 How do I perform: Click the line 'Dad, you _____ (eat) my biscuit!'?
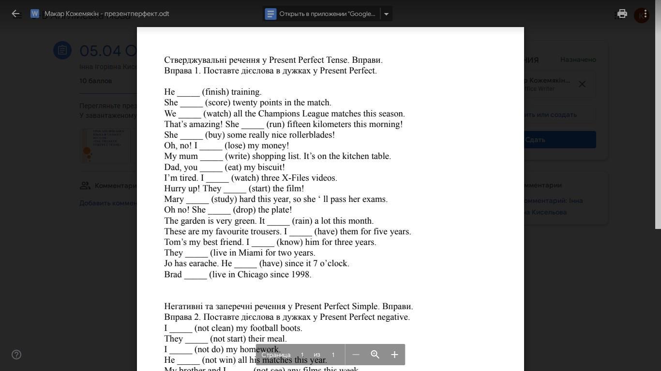[225, 167]
